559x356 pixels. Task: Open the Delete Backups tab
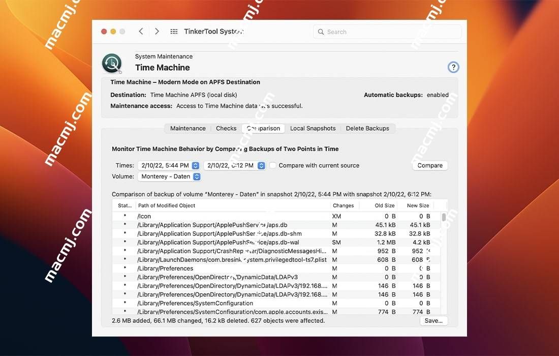[367, 129]
